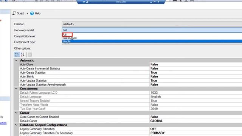Select the Auto Close property row

click(84, 65)
